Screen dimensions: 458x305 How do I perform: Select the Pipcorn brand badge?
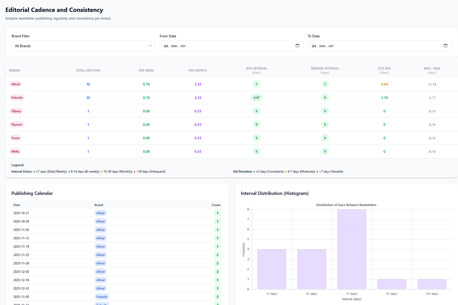(x=17, y=125)
